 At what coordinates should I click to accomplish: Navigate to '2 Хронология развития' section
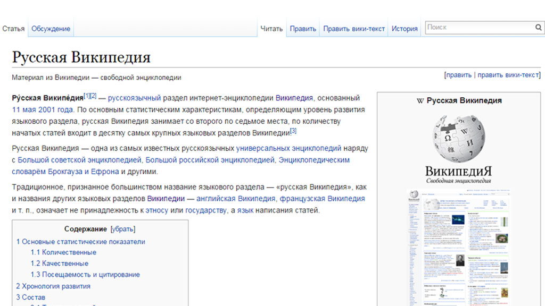(x=53, y=286)
